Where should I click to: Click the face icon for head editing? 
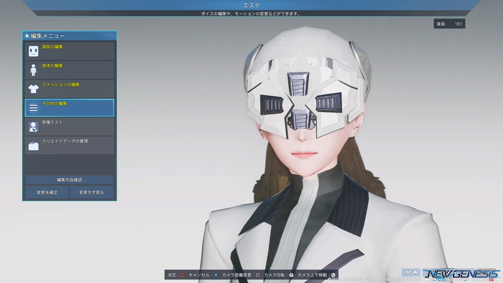click(34, 51)
